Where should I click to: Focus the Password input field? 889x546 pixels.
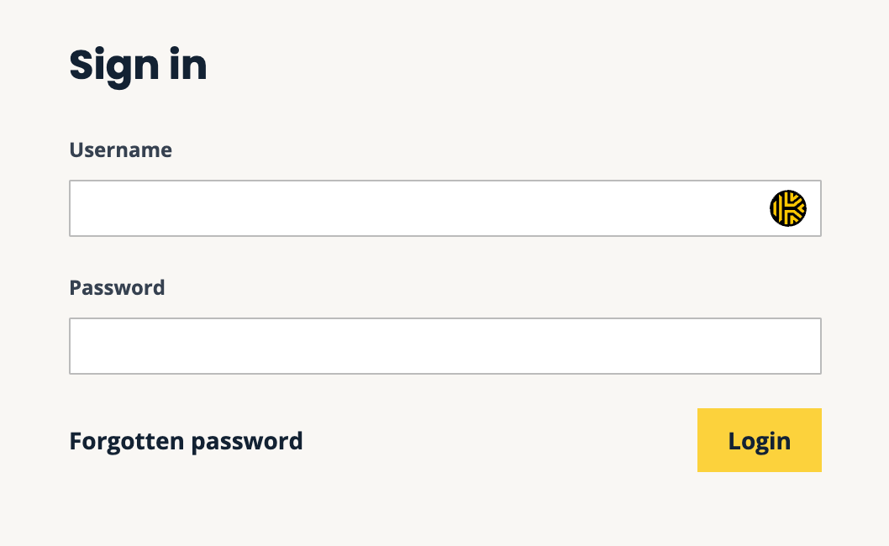(x=444, y=346)
